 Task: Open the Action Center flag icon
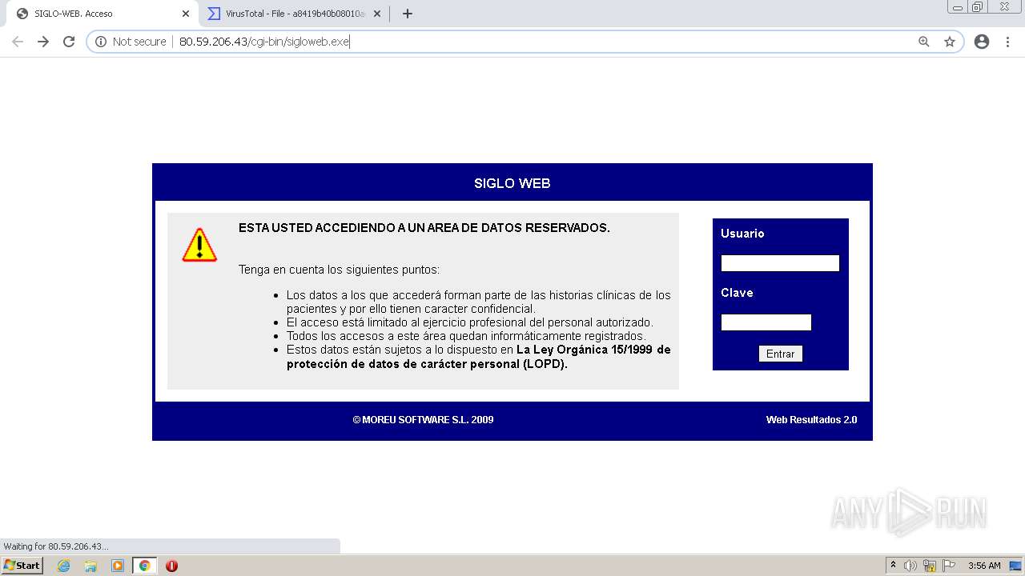(949, 566)
